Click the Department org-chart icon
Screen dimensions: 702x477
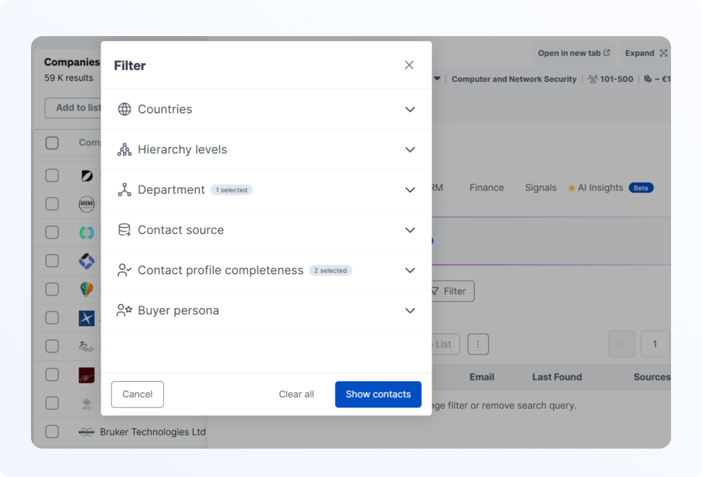coord(125,190)
